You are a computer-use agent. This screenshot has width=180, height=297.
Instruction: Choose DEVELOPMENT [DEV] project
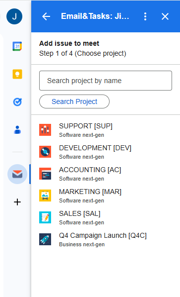[95, 148]
